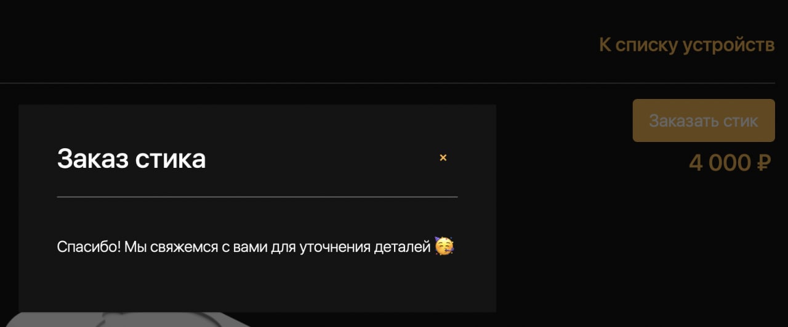788x327 pixels.
Task: Click the Заказать стик button
Action: [x=704, y=120]
